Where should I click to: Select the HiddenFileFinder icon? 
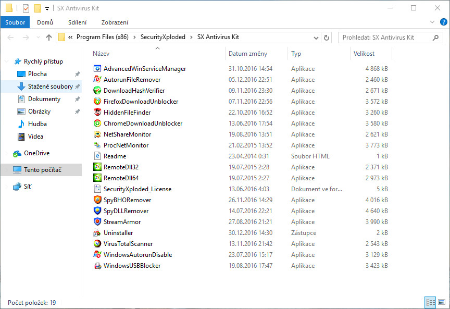click(97, 112)
